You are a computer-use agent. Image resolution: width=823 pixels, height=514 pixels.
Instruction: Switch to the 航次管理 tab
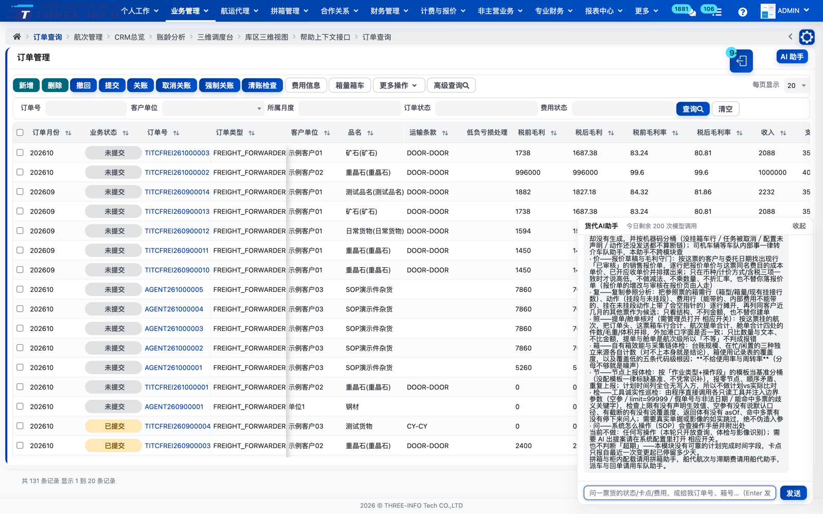(x=88, y=37)
